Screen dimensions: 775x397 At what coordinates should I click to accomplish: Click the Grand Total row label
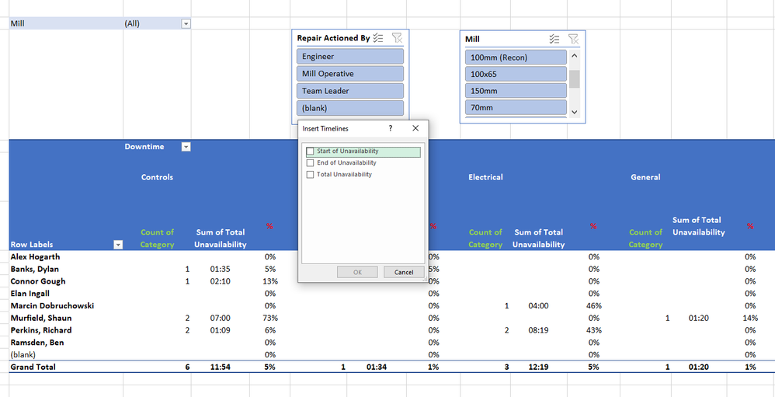33,367
